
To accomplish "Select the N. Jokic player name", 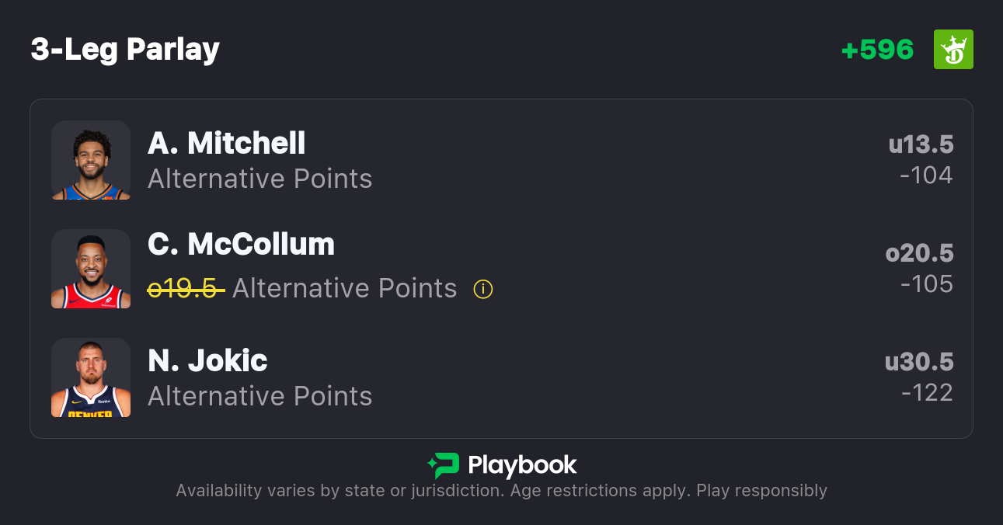I will click(207, 360).
